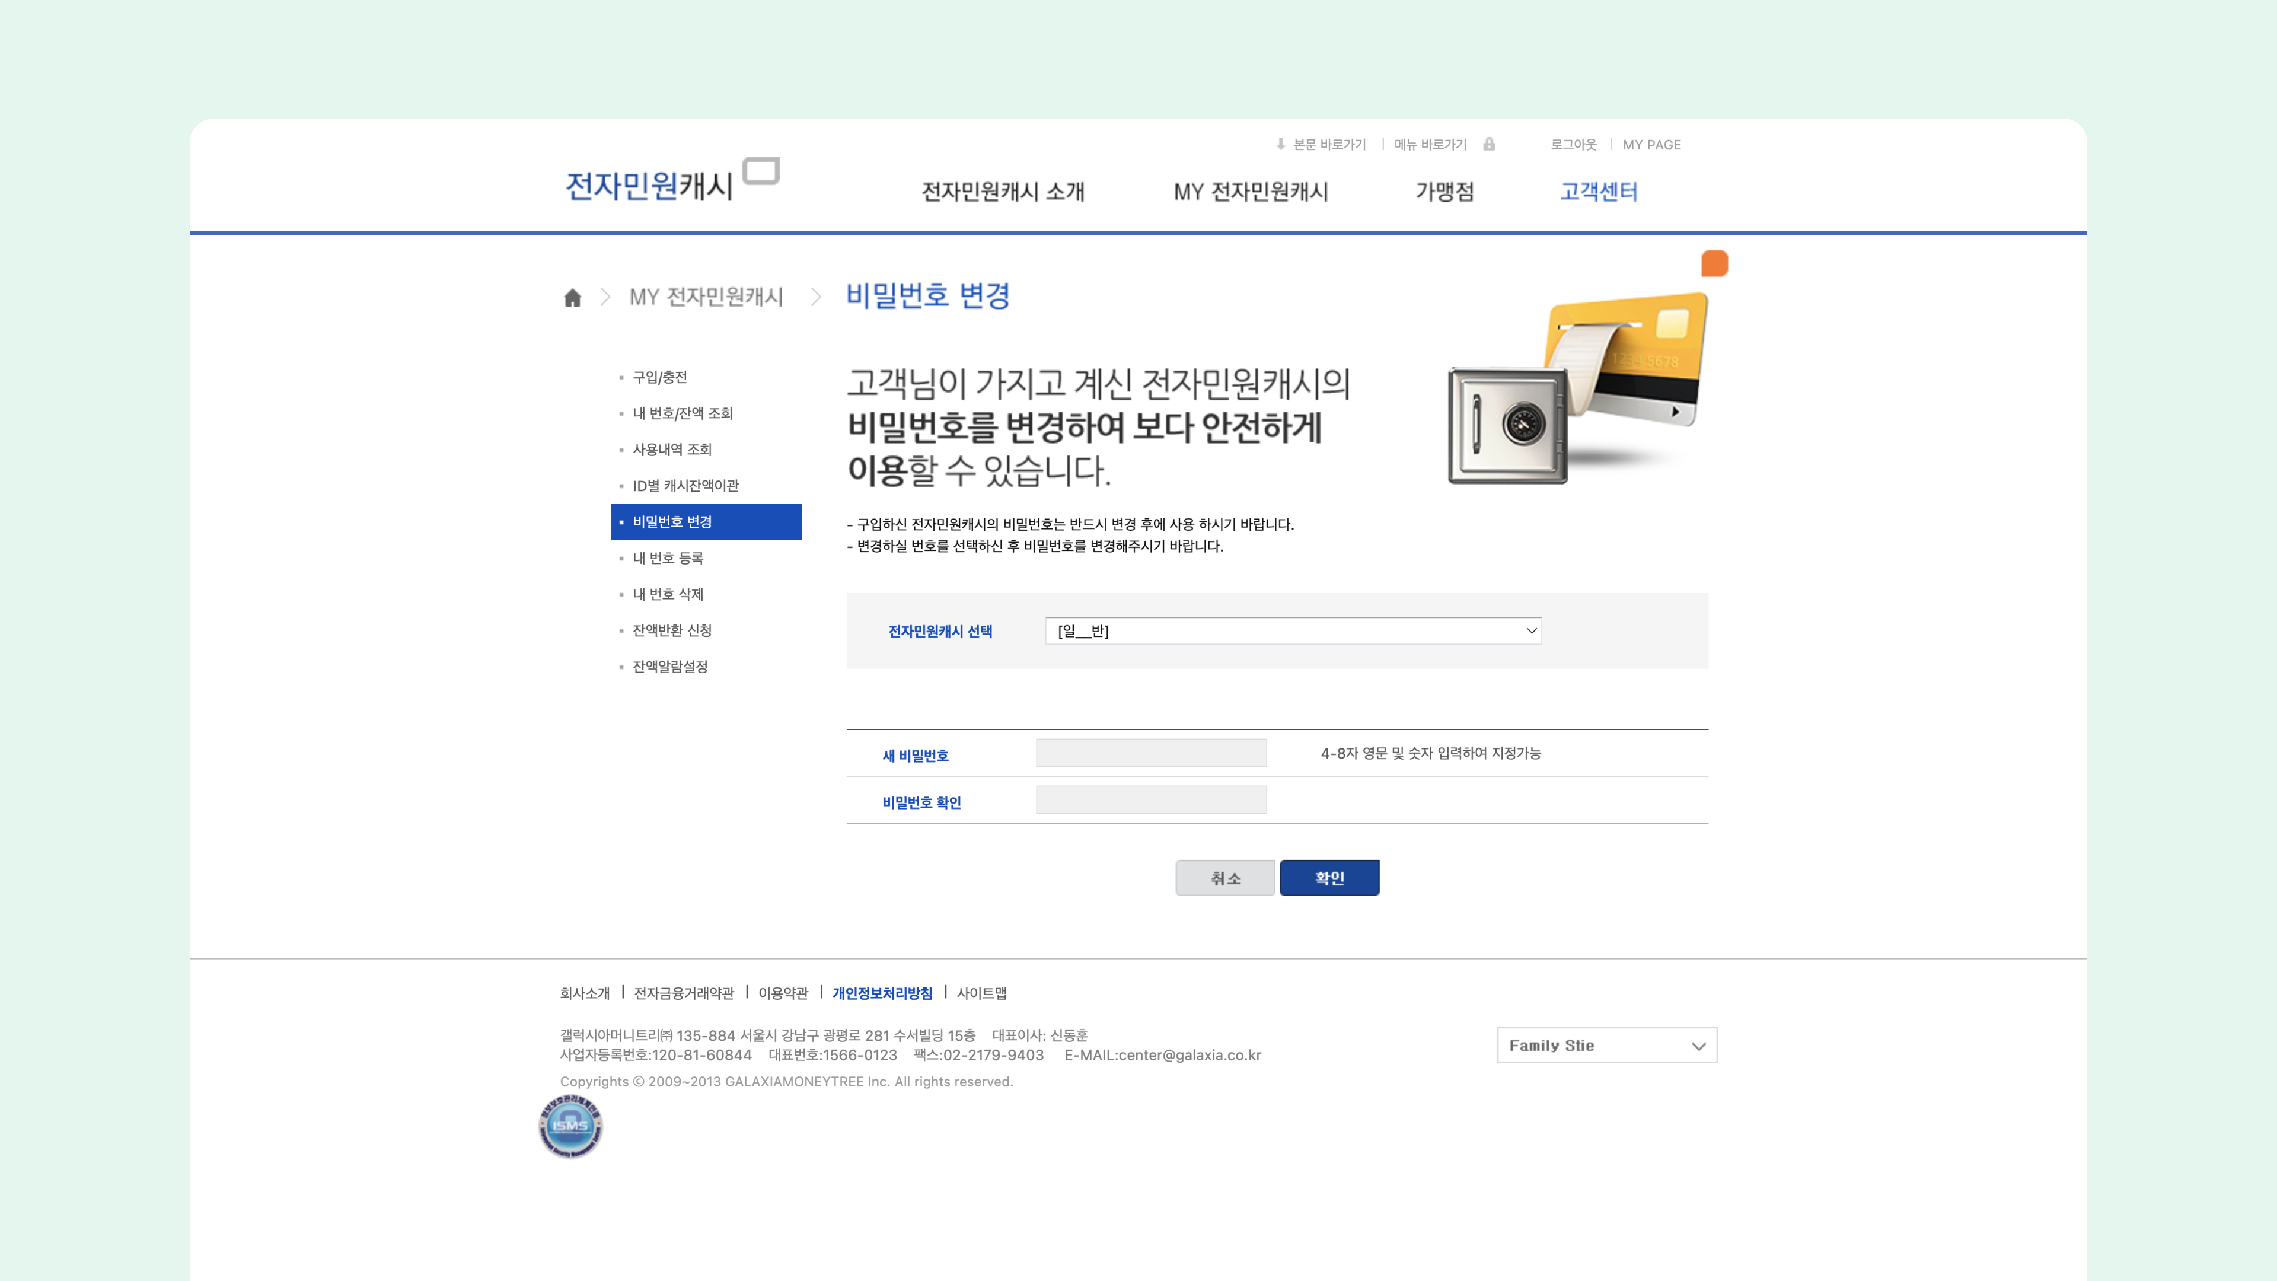Click the ISMS certification badge

click(x=570, y=1126)
